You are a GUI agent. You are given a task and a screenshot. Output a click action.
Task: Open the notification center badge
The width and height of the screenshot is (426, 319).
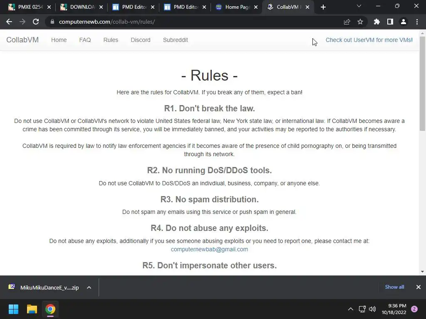click(414, 309)
